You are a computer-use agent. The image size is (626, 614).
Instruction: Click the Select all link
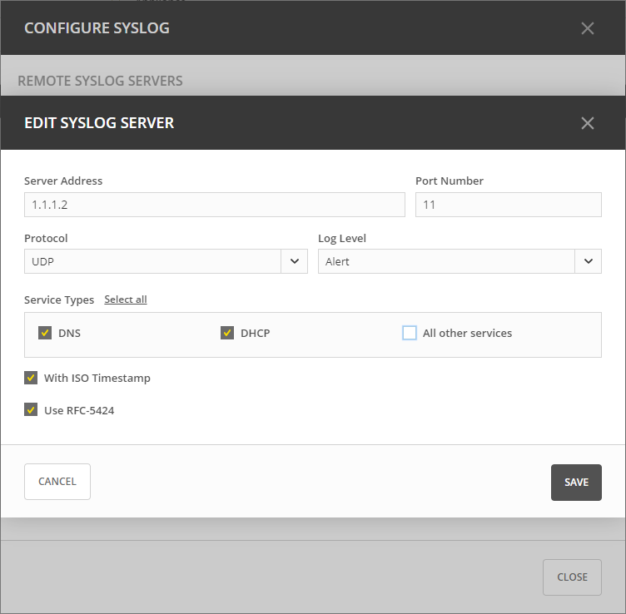[126, 300]
